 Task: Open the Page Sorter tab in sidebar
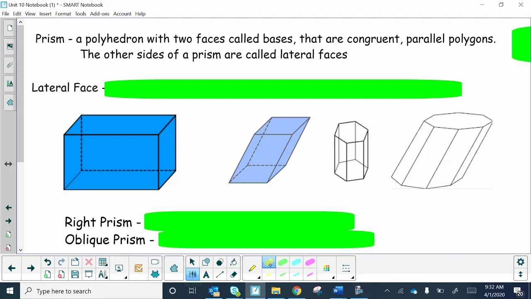10,28
